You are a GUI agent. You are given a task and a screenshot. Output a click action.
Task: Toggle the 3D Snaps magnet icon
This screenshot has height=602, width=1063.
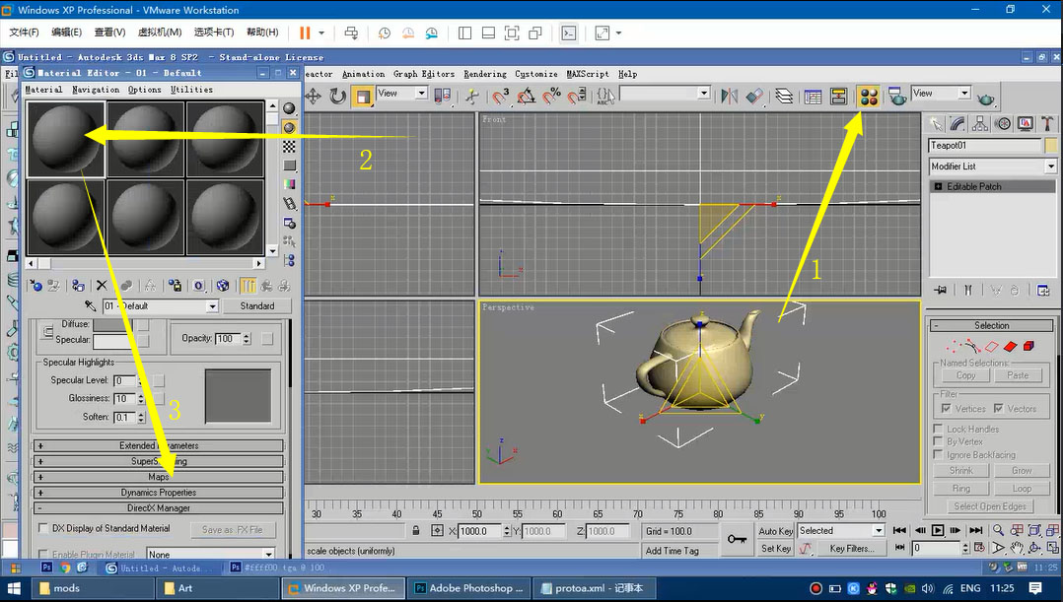pos(500,97)
